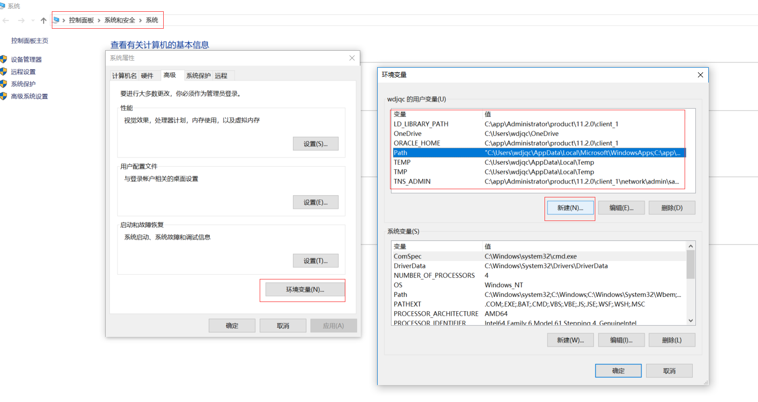Close the 系统属性 dialog
The height and width of the screenshot is (402, 758).
(x=352, y=58)
